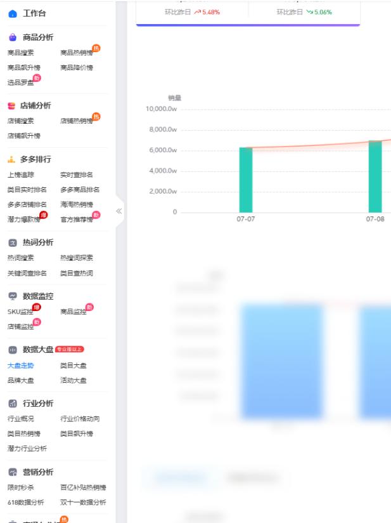Select 多多店铺排名
Screen dimensions: 391x523
tap(27, 204)
